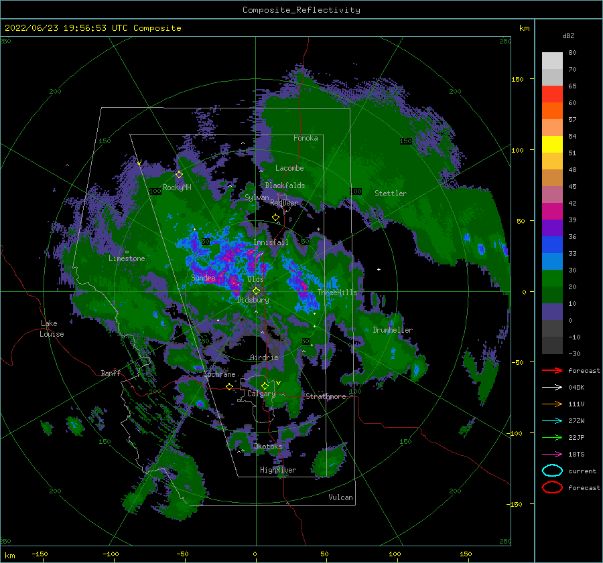Image resolution: width=603 pixels, height=563 pixels.
Task: Click the 80 value on dBZ scale
Action: (x=572, y=53)
